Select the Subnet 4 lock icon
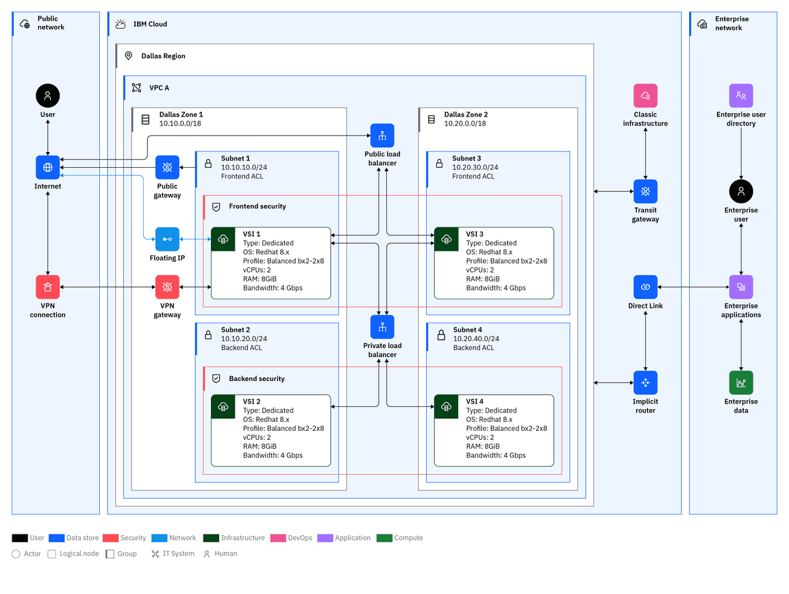The image size is (789, 594). pos(441,335)
